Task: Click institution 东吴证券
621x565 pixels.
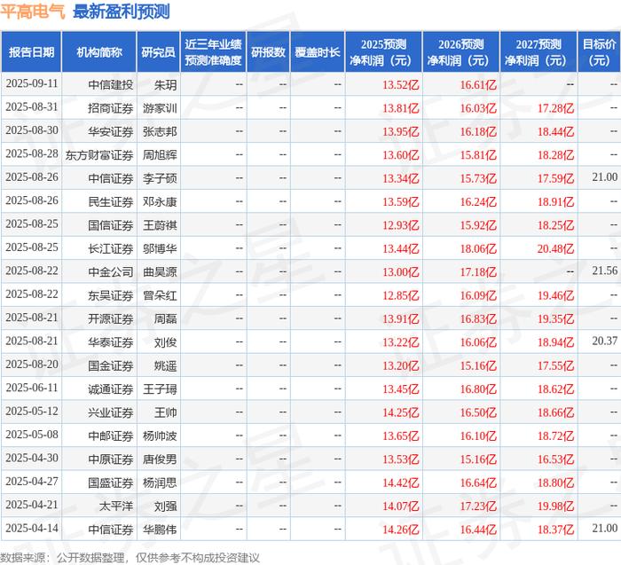Action: point(111,295)
